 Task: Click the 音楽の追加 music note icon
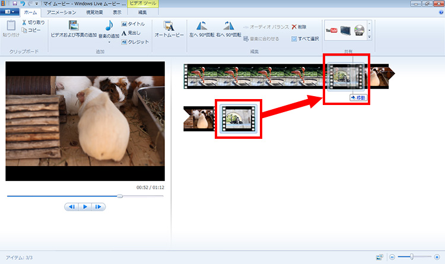[x=109, y=26]
